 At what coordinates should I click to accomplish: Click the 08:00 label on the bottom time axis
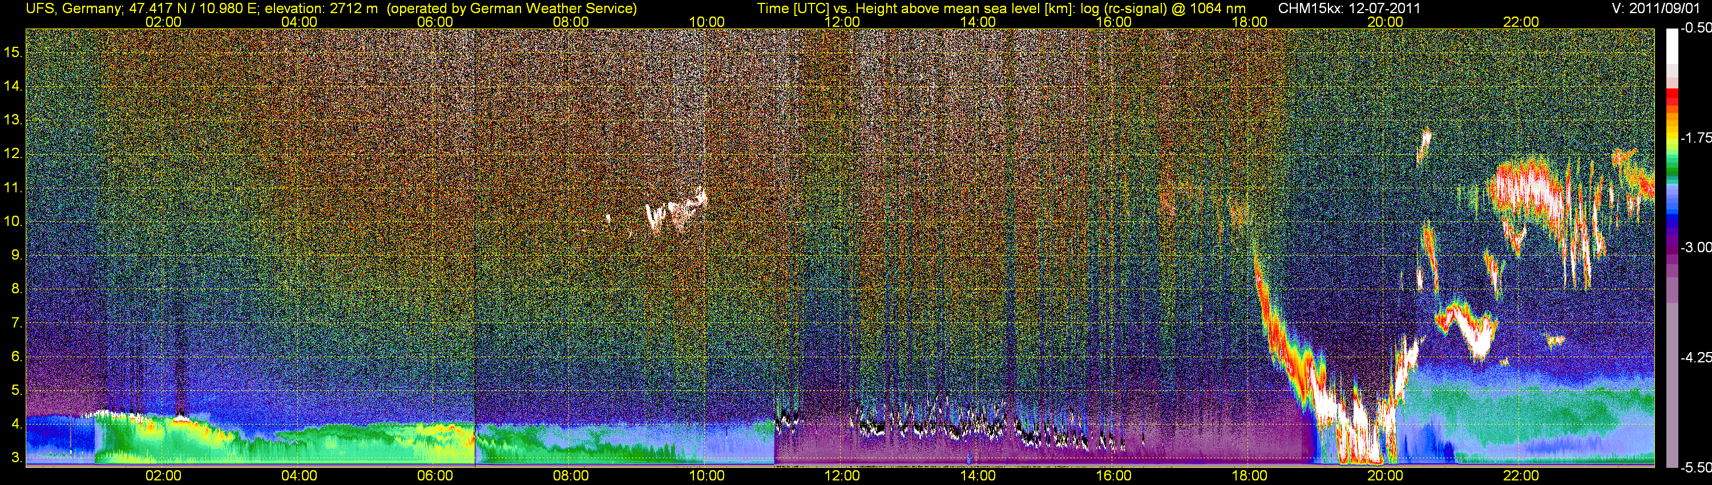(571, 476)
